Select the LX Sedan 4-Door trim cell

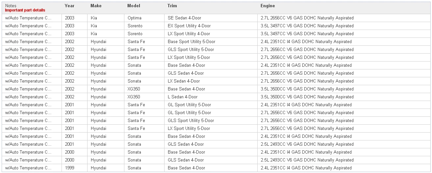coord(184,81)
